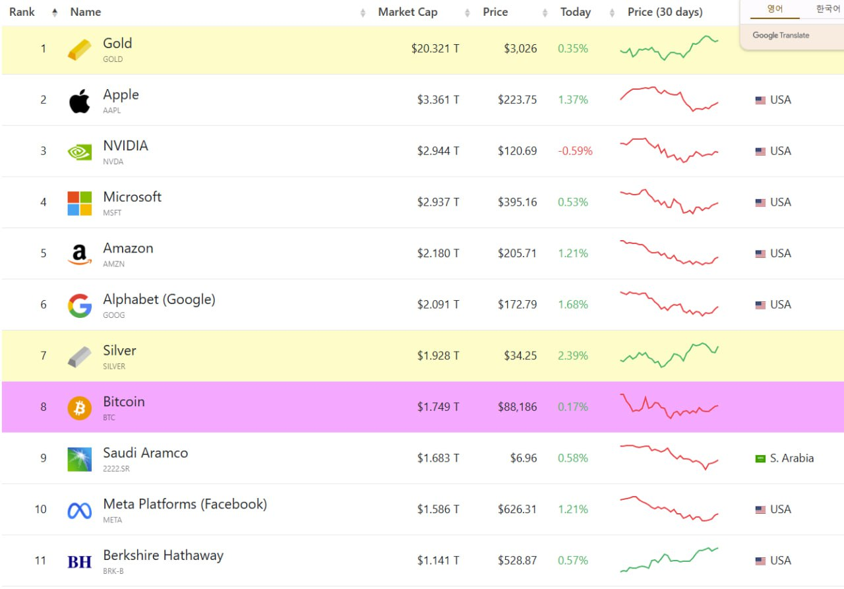Click the $88,186 Bitcoin price
The image size is (844, 589).
coord(517,407)
